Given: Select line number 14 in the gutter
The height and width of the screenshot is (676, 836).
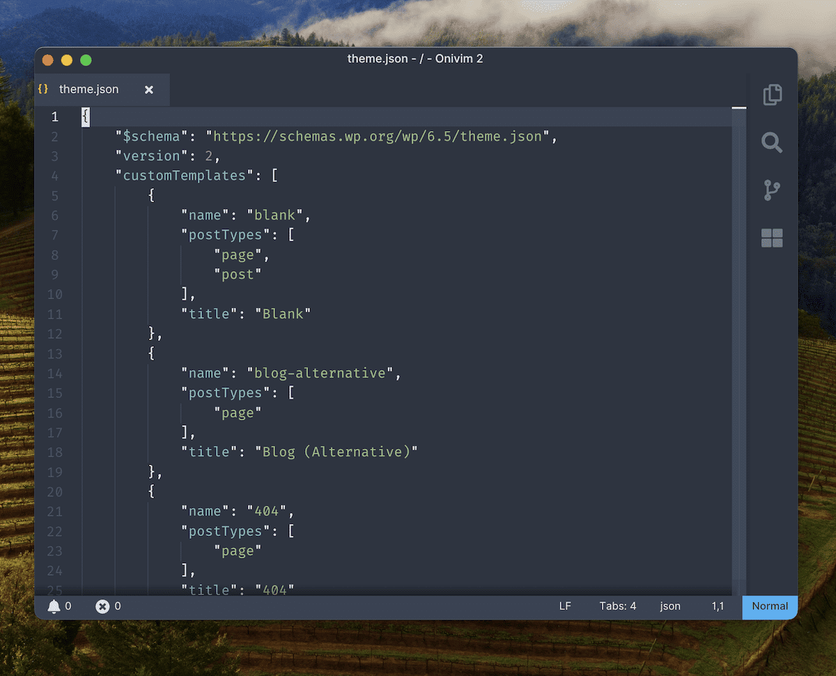Looking at the screenshot, I should point(55,374).
